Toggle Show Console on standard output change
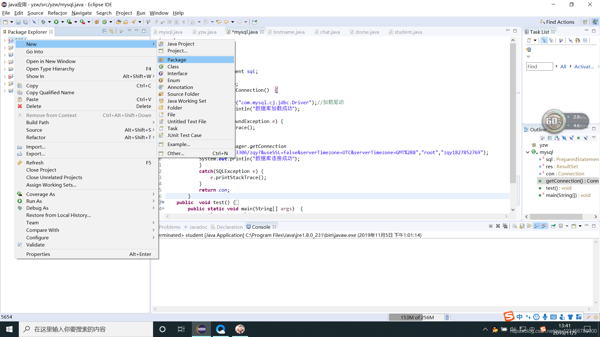The width and height of the screenshot is (600, 337). (x=537, y=226)
